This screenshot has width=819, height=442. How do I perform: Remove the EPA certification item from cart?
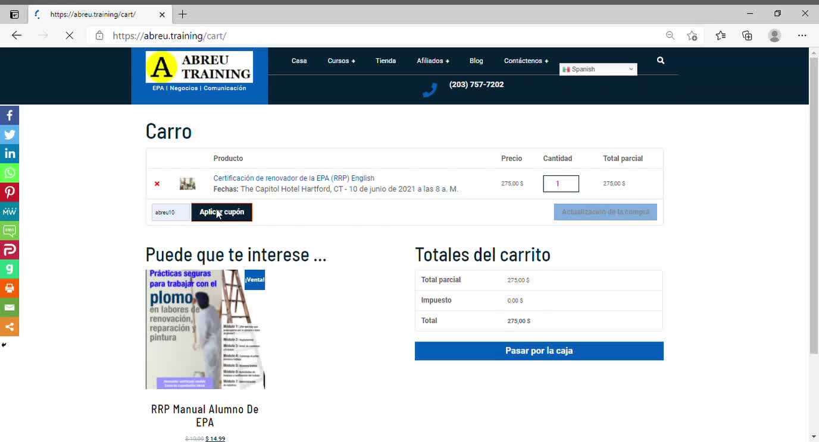coord(157,184)
